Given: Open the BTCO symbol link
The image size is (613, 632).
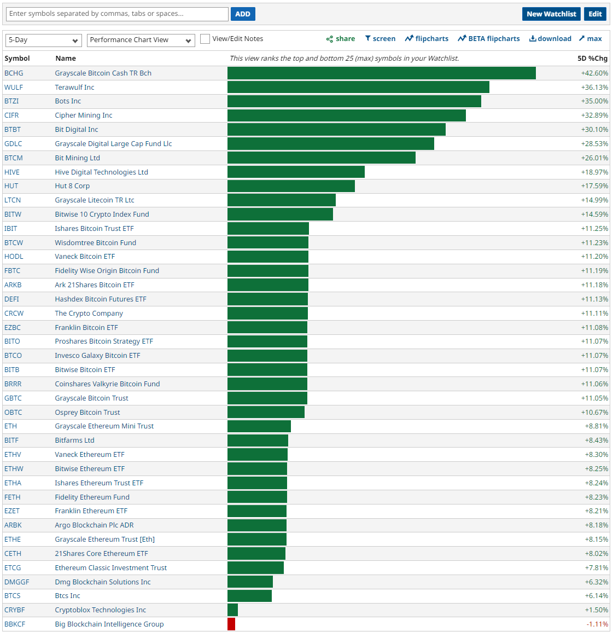Looking at the screenshot, I should tap(13, 356).
